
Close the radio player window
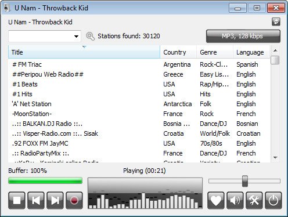click(276, 8)
